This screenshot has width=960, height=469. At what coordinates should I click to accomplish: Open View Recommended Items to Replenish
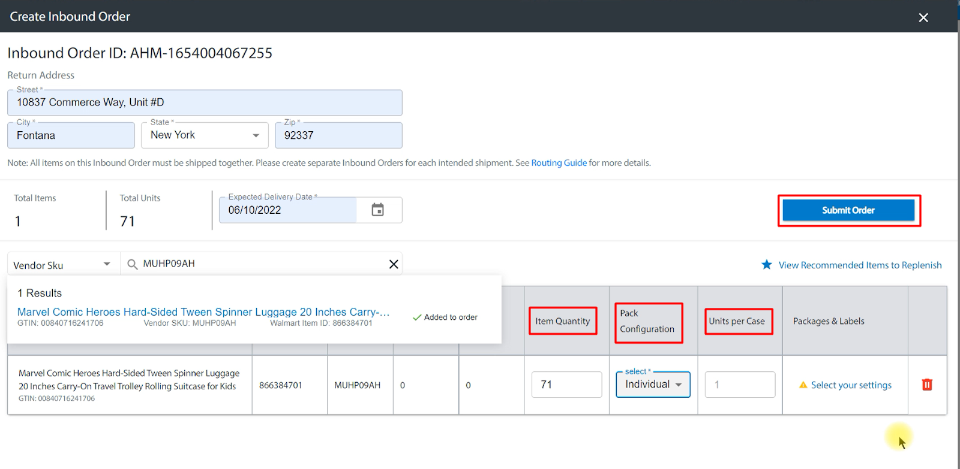[860, 265]
